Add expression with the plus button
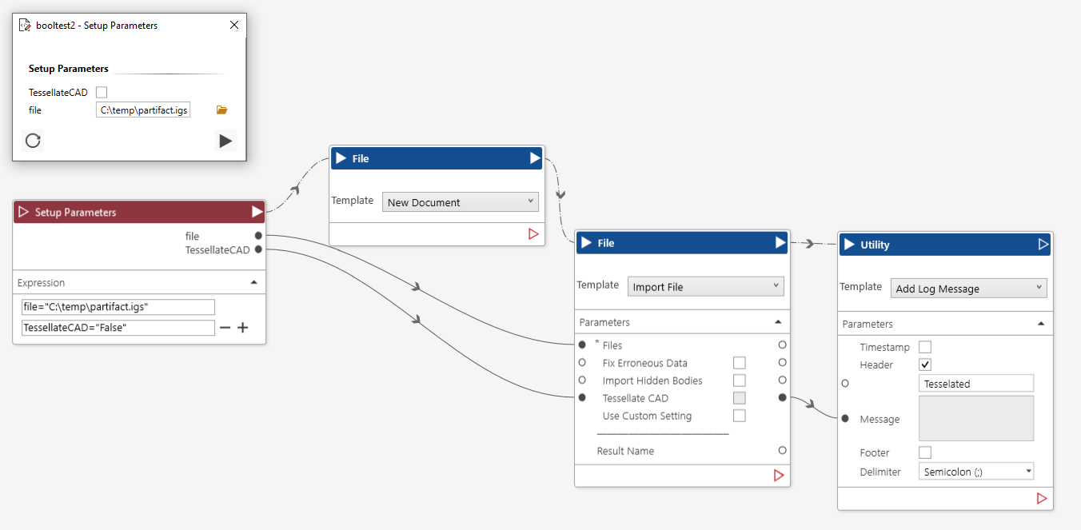This screenshot has width=1081, height=530. [243, 328]
